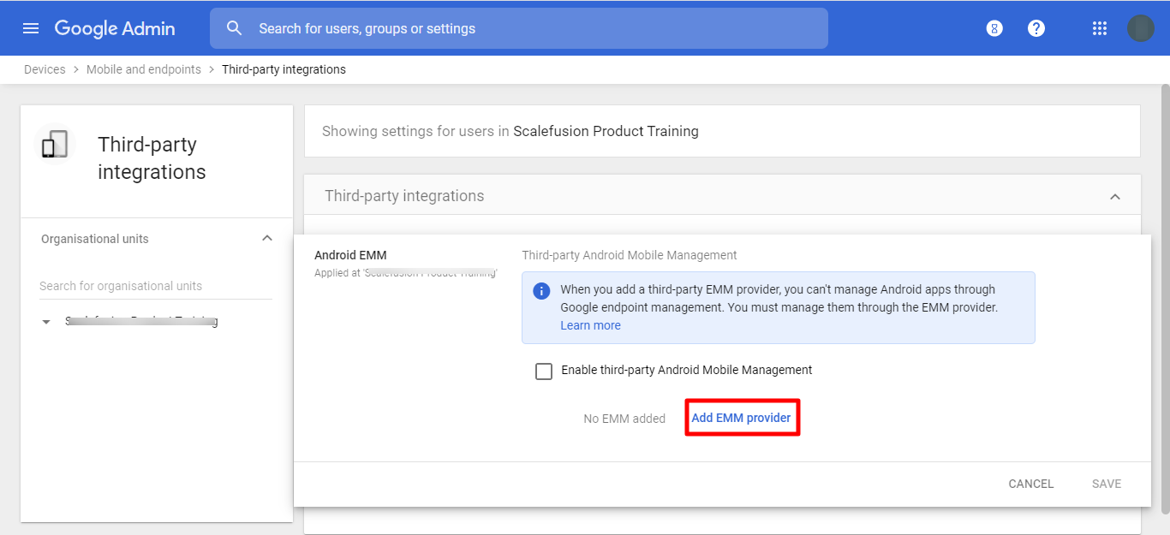Open the Google apps grid
Image resolution: width=1170 pixels, height=535 pixels.
(x=1100, y=28)
